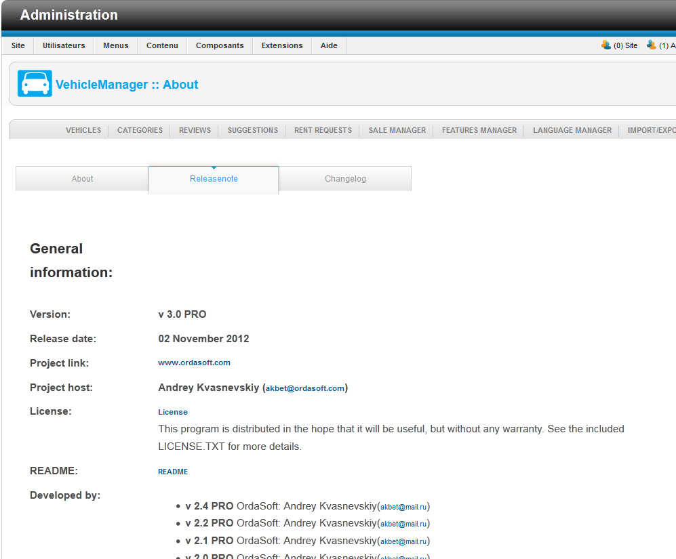Click the Release date label

click(63, 339)
